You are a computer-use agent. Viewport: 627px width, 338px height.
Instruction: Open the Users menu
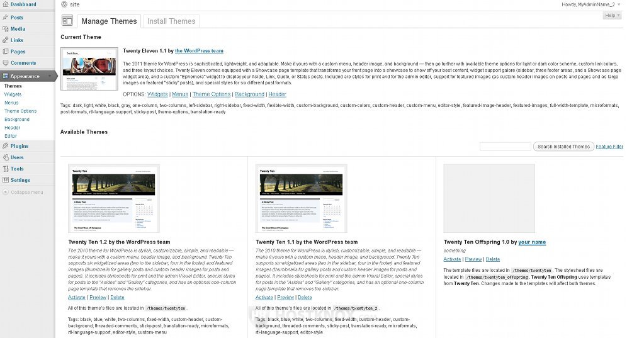tap(17, 157)
